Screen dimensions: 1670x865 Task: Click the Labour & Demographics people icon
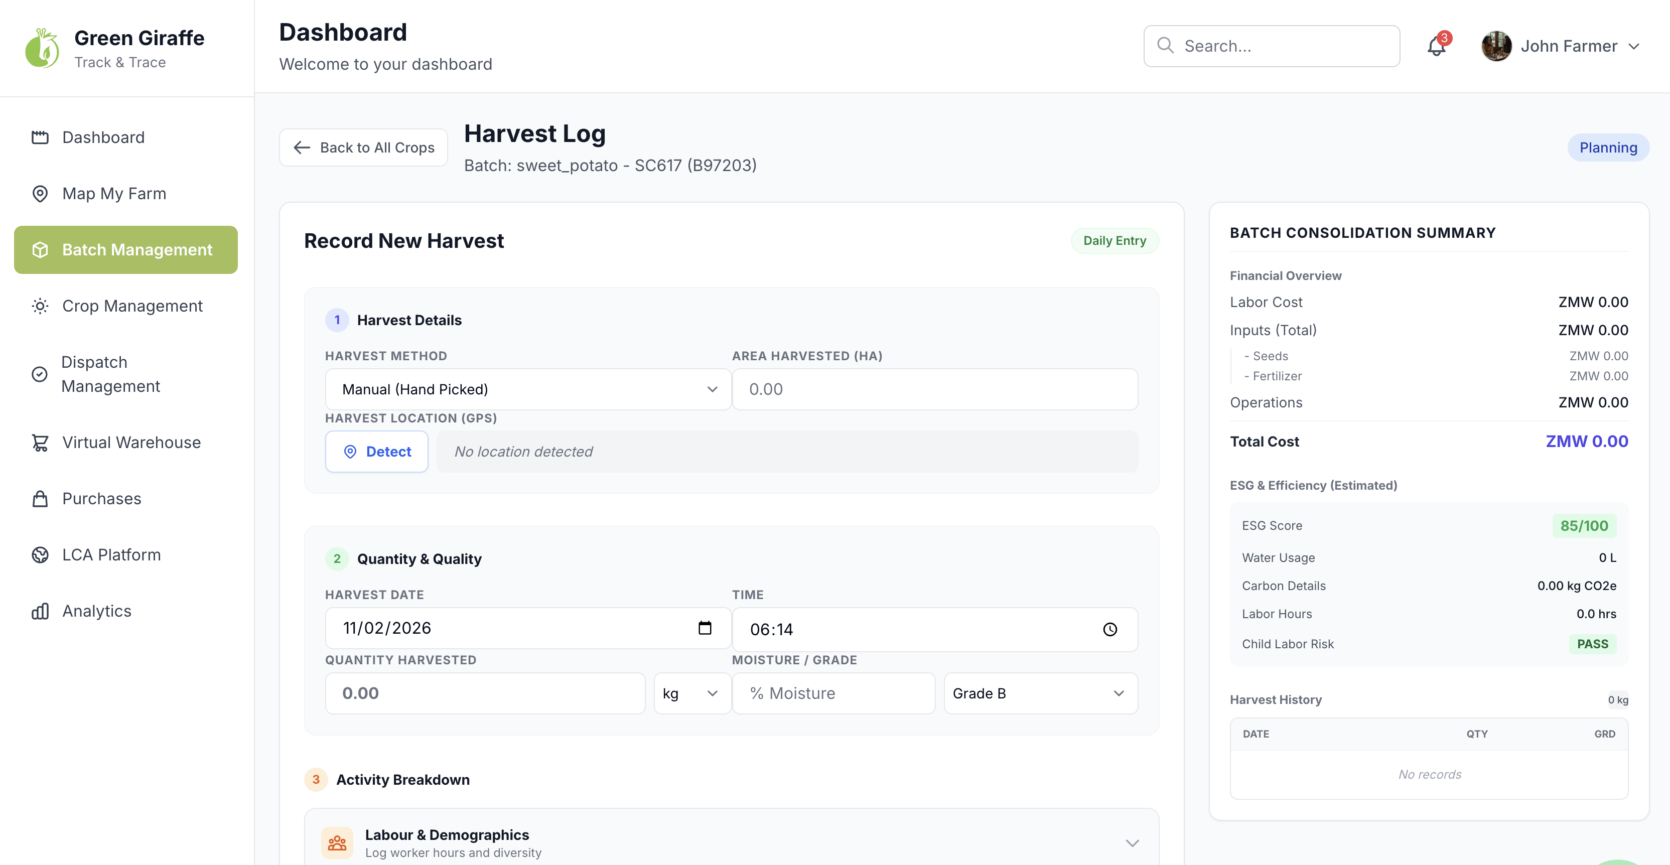click(337, 843)
